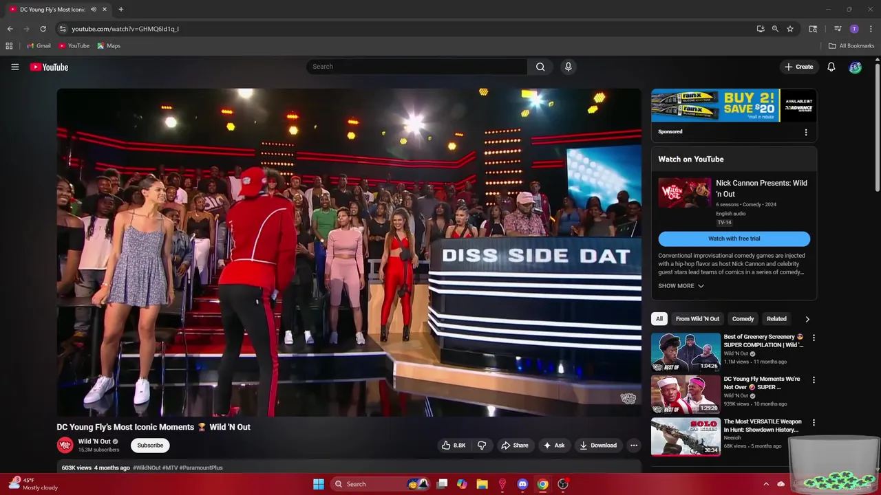Open All Bookmarks folder
The width and height of the screenshot is (881, 495).
pyautogui.click(x=851, y=46)
